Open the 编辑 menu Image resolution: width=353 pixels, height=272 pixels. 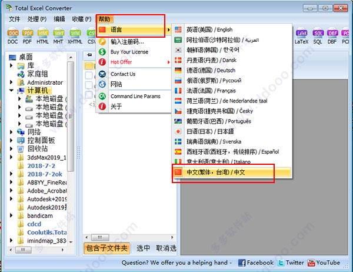pyautogui.click(x=59, y=19)
